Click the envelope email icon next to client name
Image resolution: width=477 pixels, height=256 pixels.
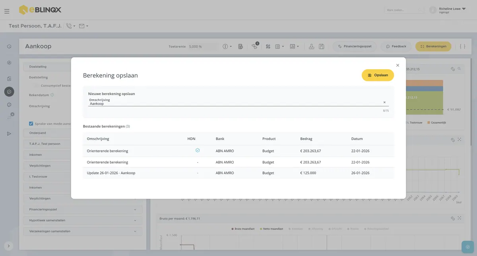pos(82,26)
